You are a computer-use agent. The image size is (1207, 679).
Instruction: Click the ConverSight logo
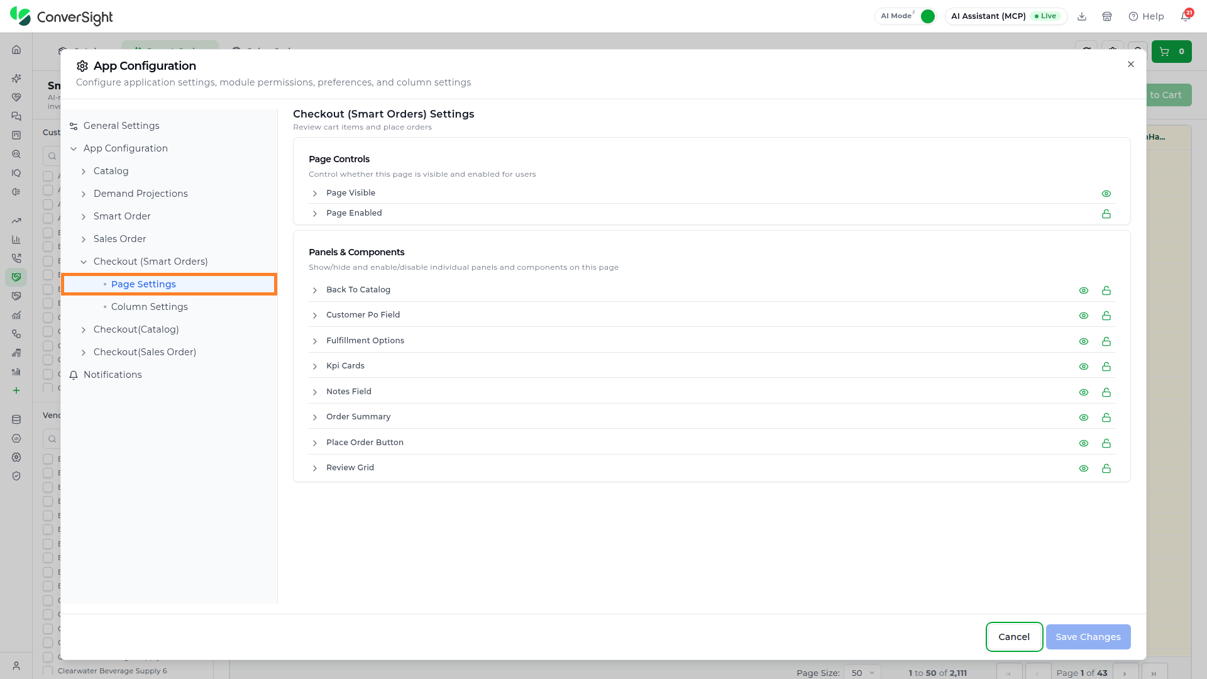click(62, 16)
